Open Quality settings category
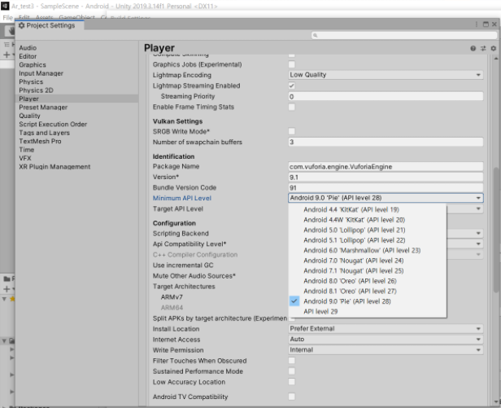Image resolution: width=501 pixels, height=408 pixels. (29, 116)
